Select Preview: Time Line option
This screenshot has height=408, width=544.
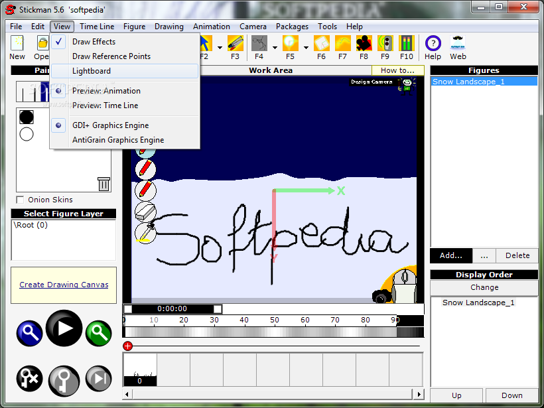[x=125, y=105]
